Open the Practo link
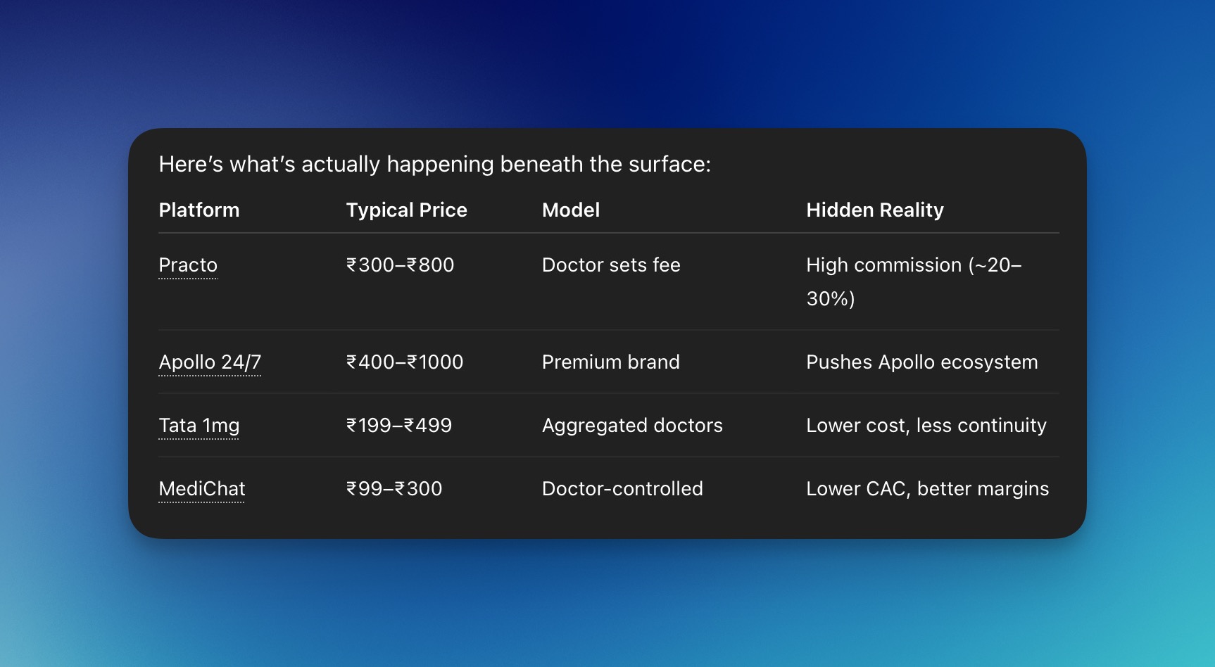Screen dimensions: 1215x667 (x=188, y=265)
